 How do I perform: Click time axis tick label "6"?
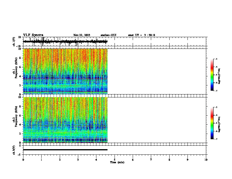[133, 160]
